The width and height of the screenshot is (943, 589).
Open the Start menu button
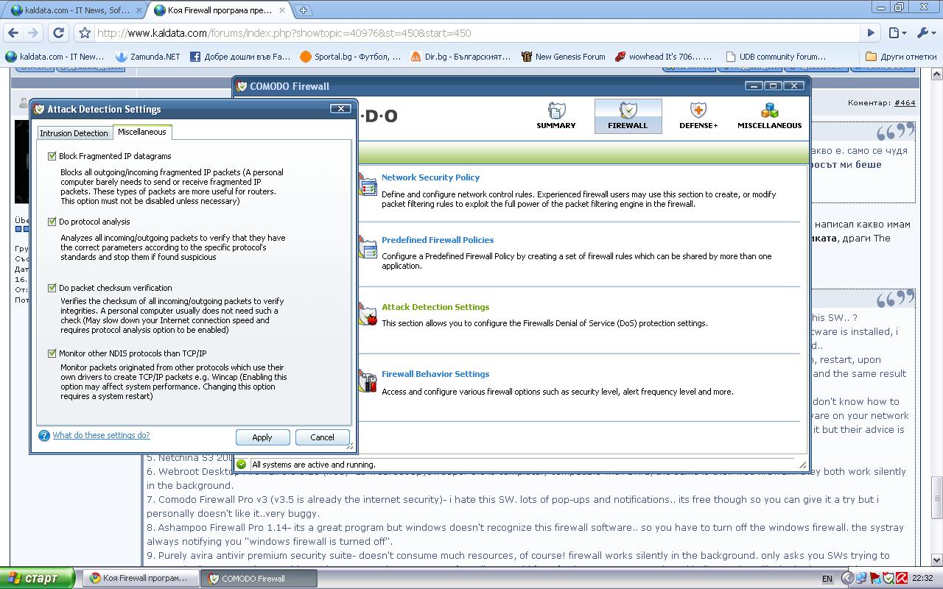tap(37, 578)
